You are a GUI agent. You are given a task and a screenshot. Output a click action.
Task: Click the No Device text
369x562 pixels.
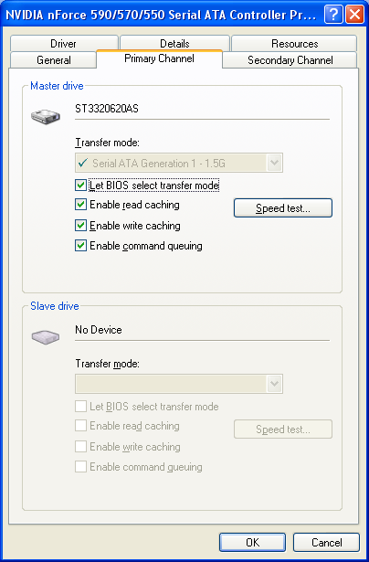click(x=99, y=330)
